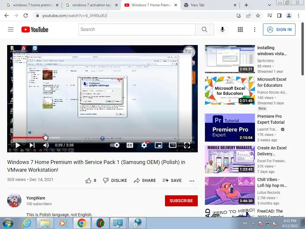Share this page from the address bar
The height and width of the screenshot is (229, 305).
(x=248, y=16)
